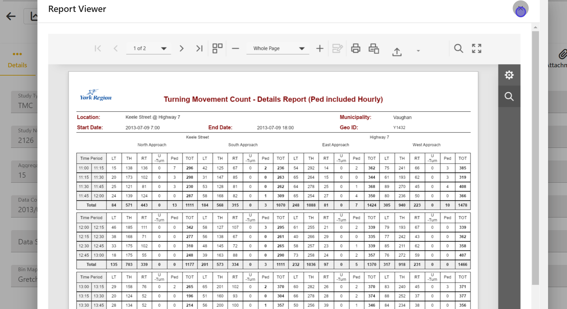The image size is (567, 309).
Task: Open the page number dropdown
Action: (163, 48)
